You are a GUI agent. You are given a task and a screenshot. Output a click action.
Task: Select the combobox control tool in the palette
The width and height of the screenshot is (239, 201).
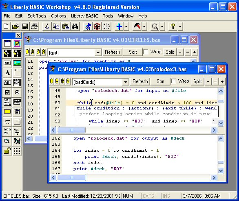(17, 102)
